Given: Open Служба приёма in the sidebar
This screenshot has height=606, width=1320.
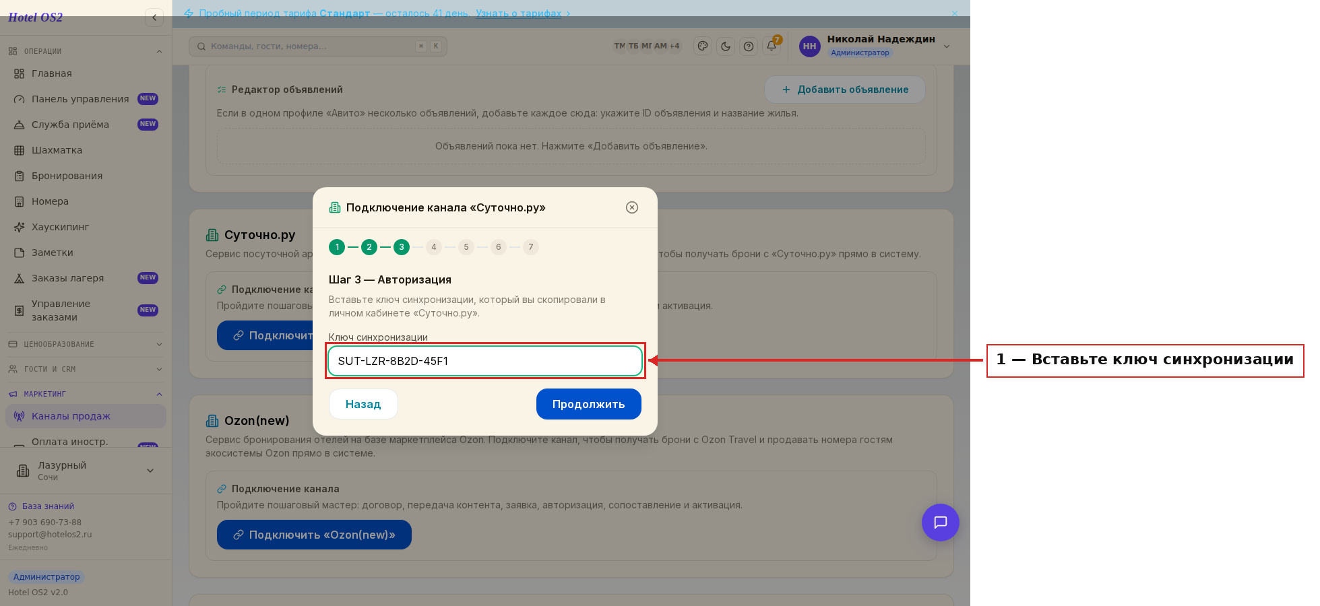Looking at the screenshot, I should tap(86, 125).
